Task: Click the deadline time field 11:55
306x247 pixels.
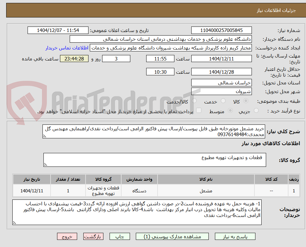Action: pyautogui.click(x=160, y=59)
